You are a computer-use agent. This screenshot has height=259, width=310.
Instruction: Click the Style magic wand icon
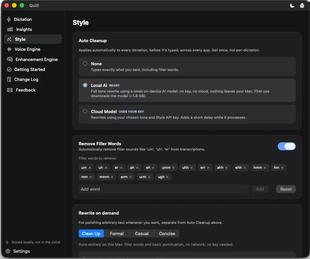click(x=9, y=39)
